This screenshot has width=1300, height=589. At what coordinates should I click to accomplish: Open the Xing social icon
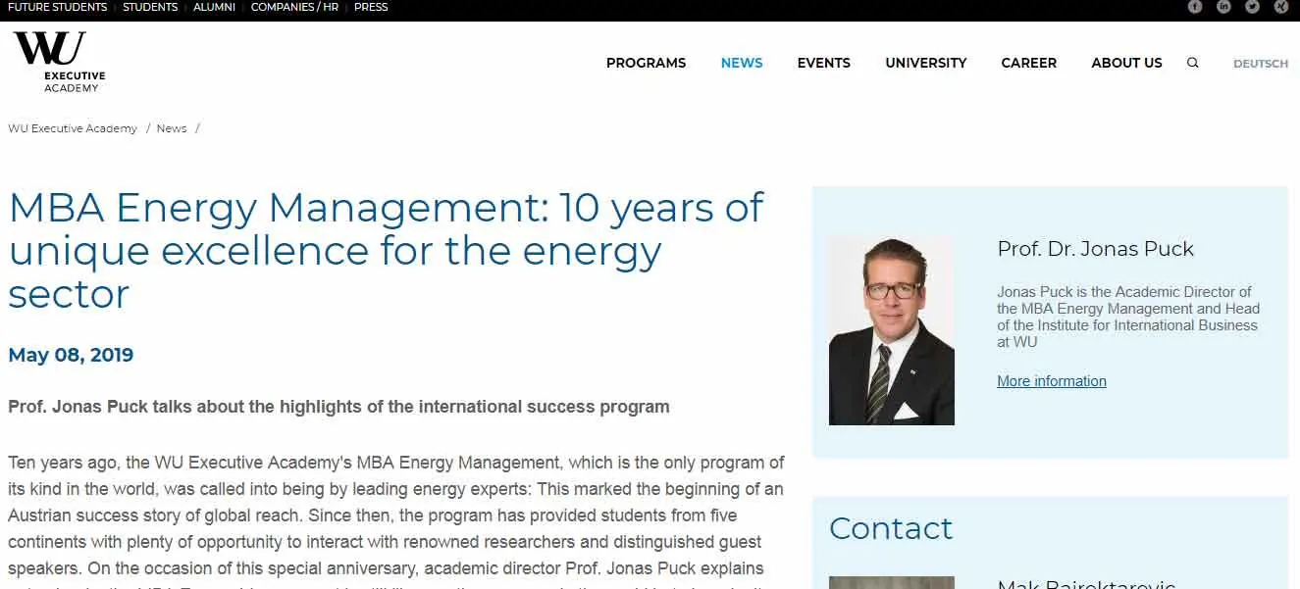(1280, 8)
